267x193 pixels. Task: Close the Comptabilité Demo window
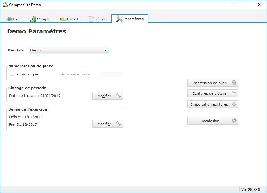[x=259, y=5]
